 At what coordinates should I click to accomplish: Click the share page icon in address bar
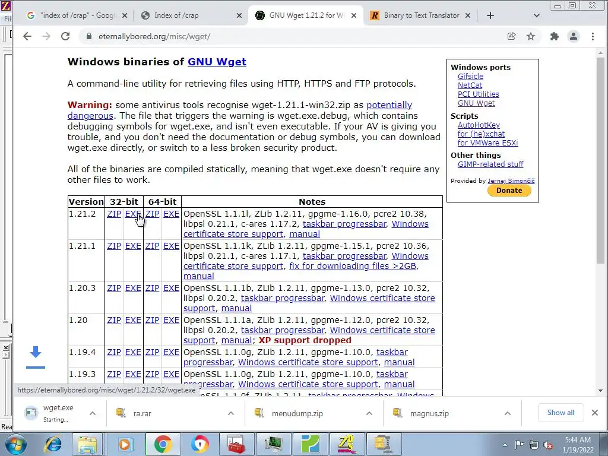(511, 36)
